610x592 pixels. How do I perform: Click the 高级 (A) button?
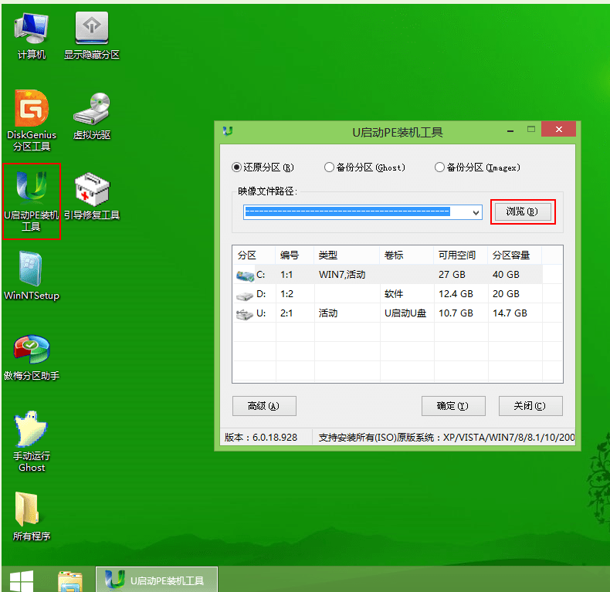click(x=264, y=406)
